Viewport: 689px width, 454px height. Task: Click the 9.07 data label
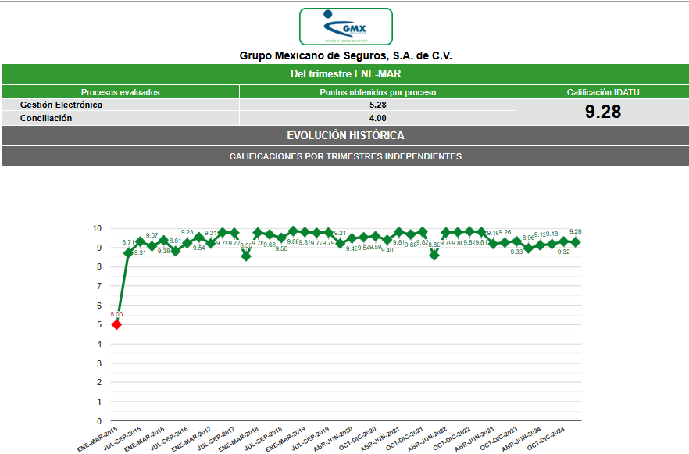click(x=152, y=235)
